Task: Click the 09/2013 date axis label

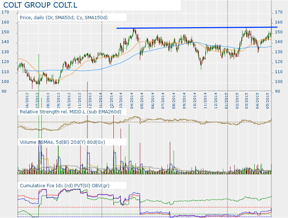Action: point(59,101)
